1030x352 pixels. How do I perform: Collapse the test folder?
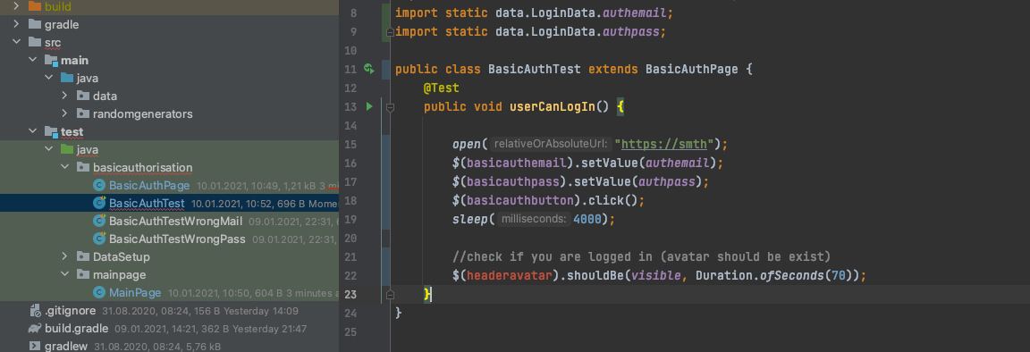click(x=32, y=131)
